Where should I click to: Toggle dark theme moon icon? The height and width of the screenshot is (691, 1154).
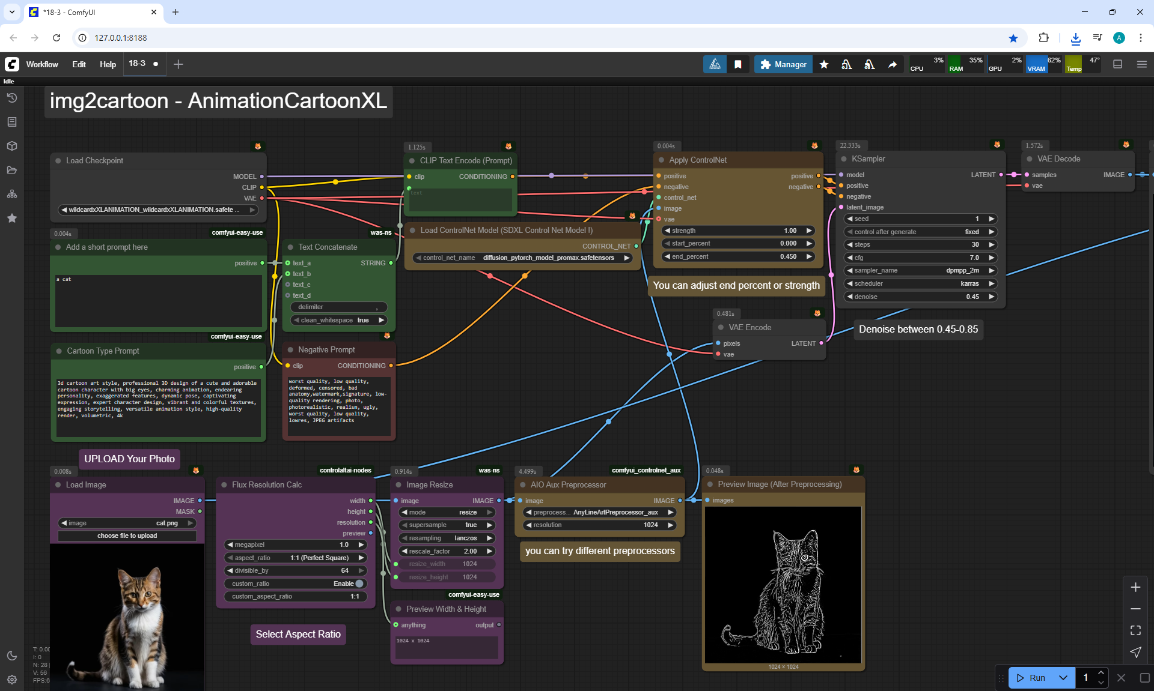pos(12,656)
